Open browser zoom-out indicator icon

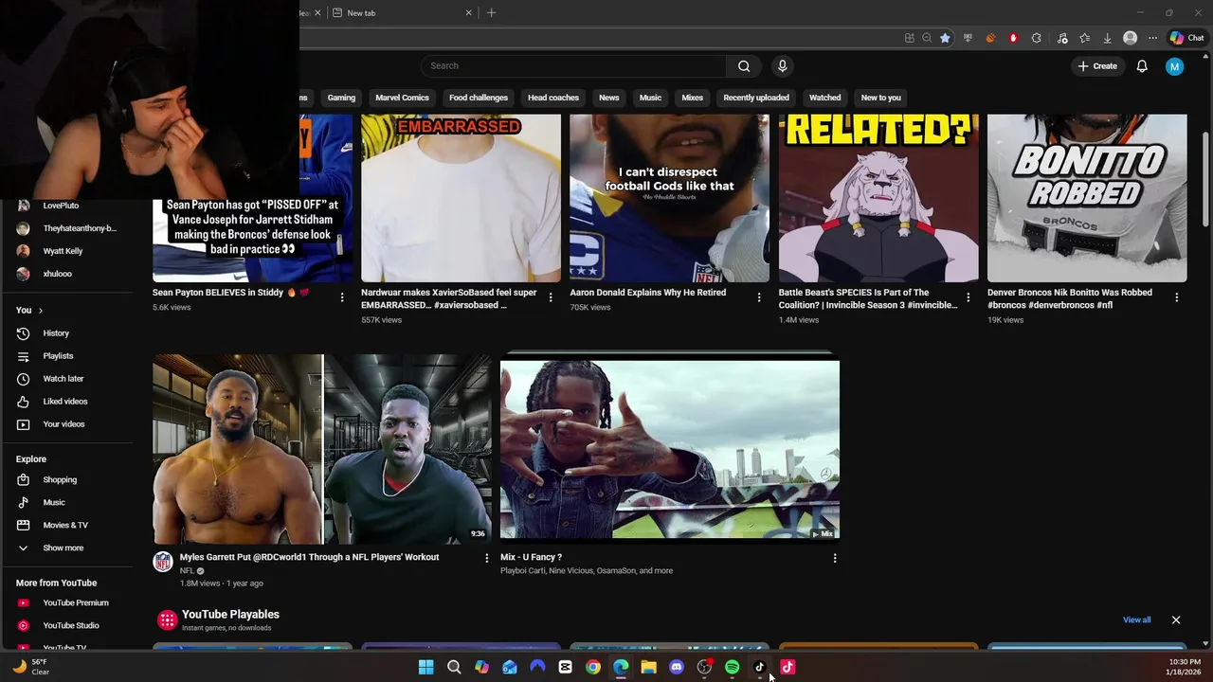click(927, 38)
